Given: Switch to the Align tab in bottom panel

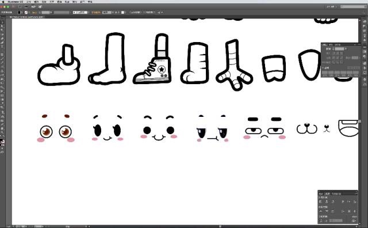Looking at the screenshot, I should click(327, 194).
